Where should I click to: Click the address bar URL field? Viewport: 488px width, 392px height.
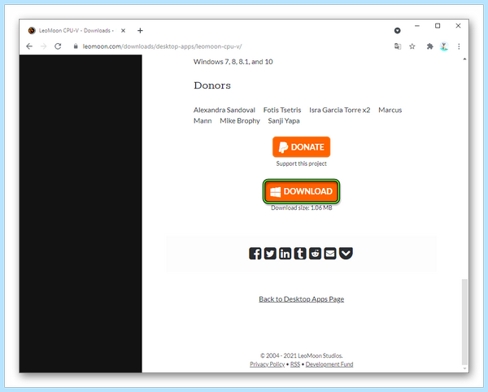click(x=230, y=46)
